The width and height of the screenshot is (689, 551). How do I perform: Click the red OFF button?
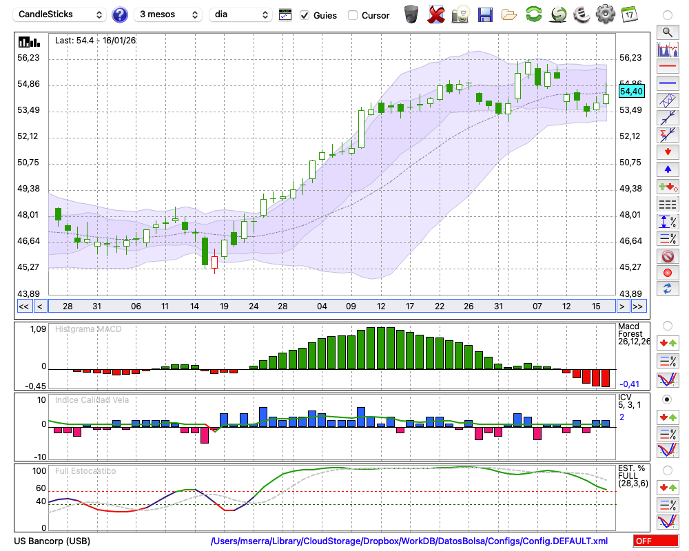coord(655,541)
